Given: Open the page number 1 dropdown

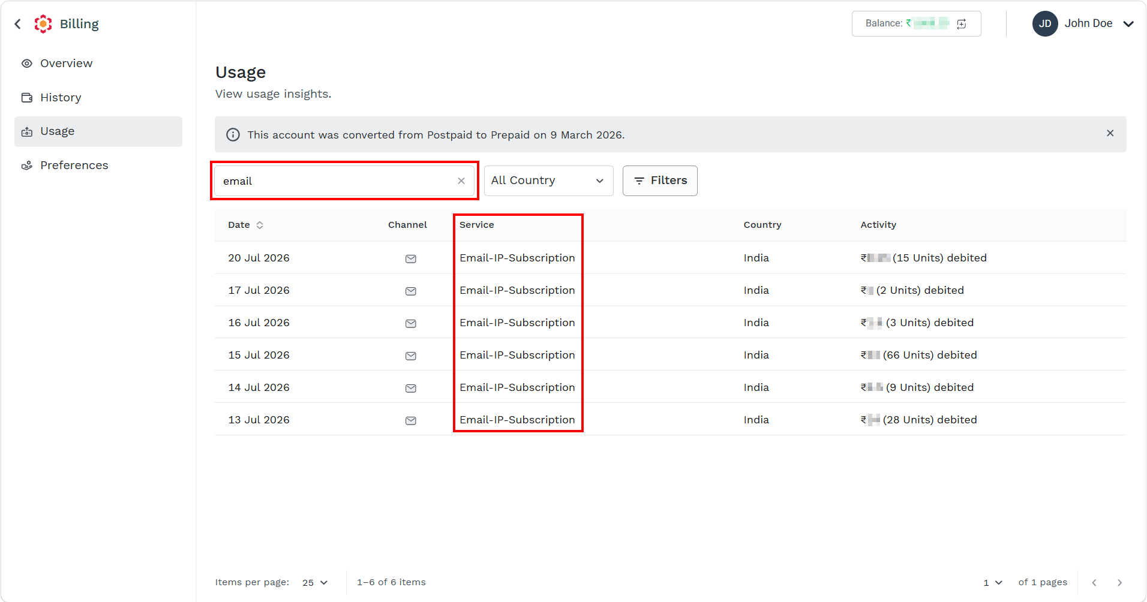Looking at the screenshot, I should tap(993, 583).
